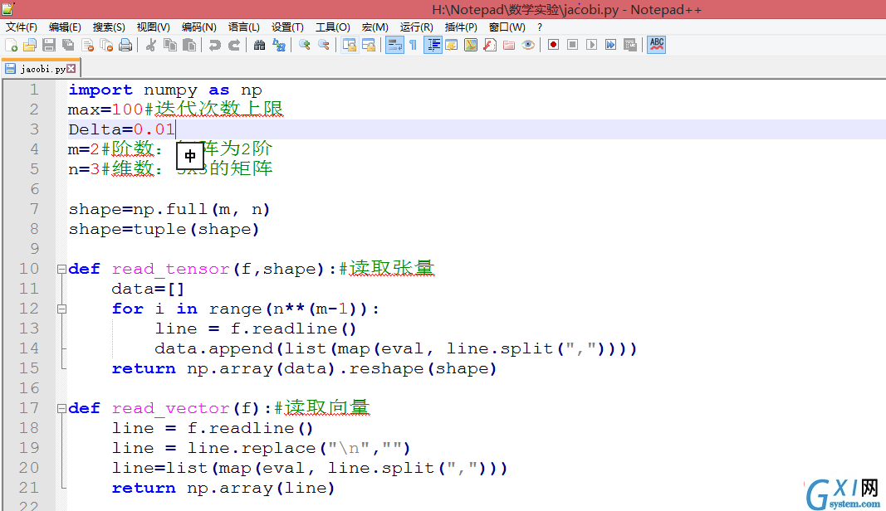Collapse the read_vector function fold
The image size is (886, 511).
[x=61, y=408]
